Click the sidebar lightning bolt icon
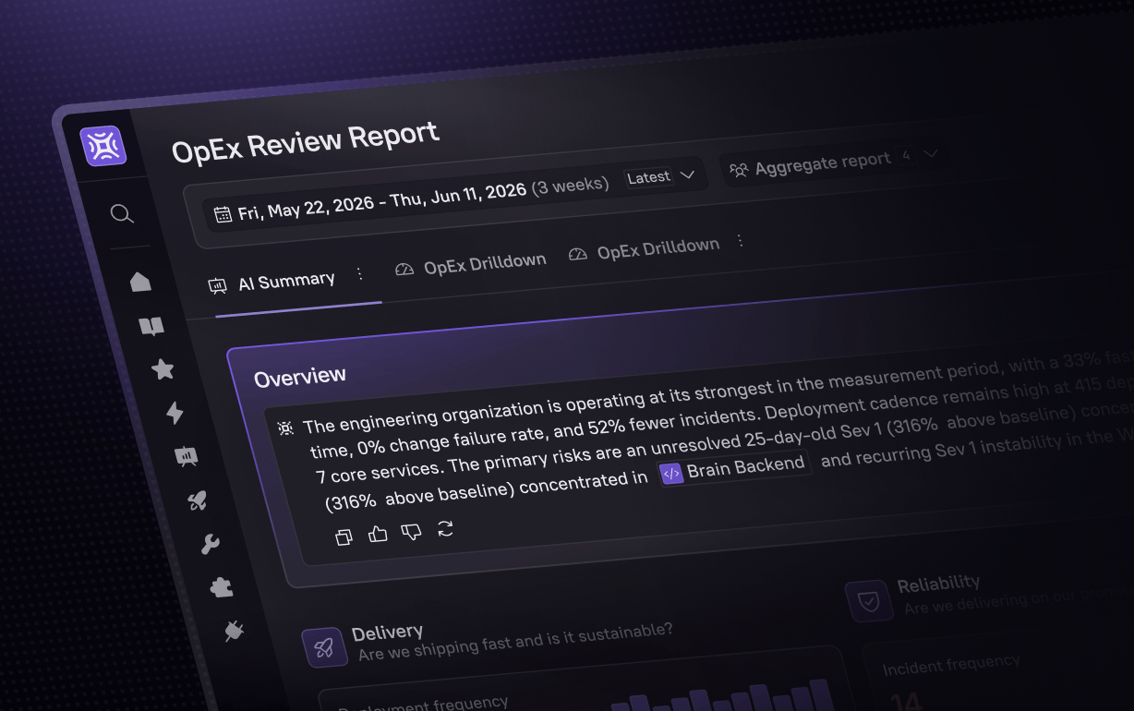Viewport: 1134px width, 711px height. tap(175, 412)
